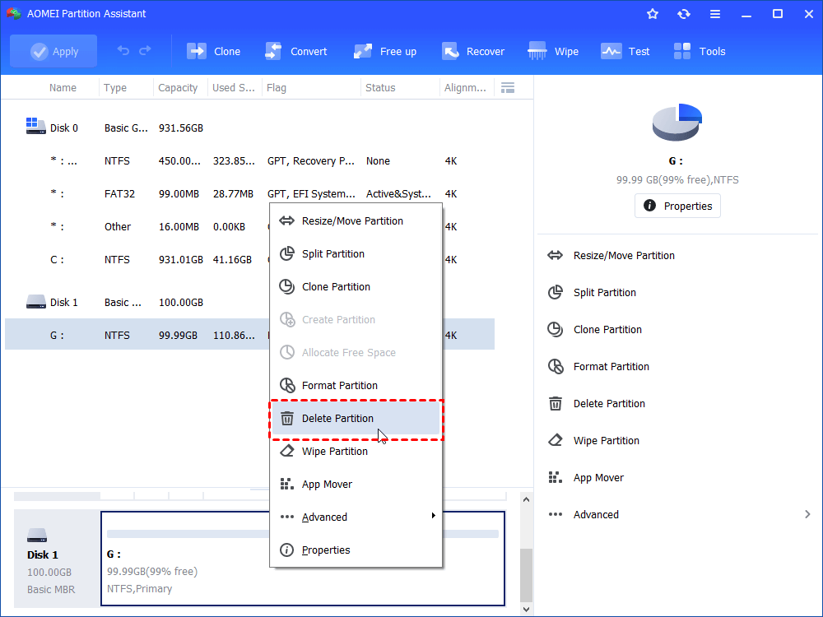823x617 pixels.
Task: Select Split Partition in context menu
Action: (x=356, y=254)
